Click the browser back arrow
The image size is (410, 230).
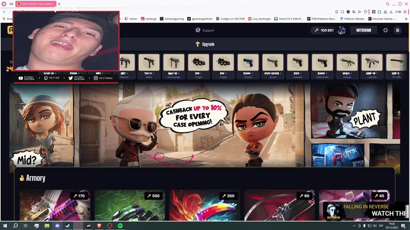[x=4, y=12]
